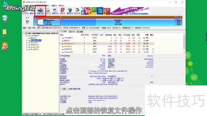Select MSR(1) in the disk tree
This screenshot has height=116, width=207.
[33, 38]
